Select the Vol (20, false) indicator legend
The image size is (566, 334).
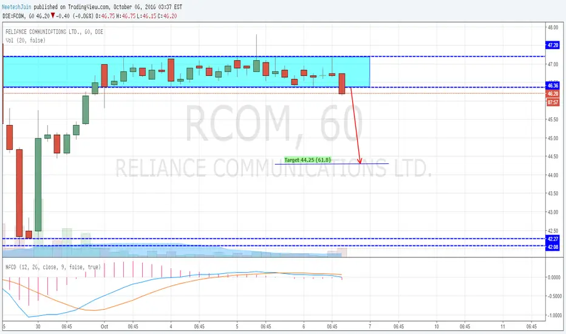coord(26,41)
